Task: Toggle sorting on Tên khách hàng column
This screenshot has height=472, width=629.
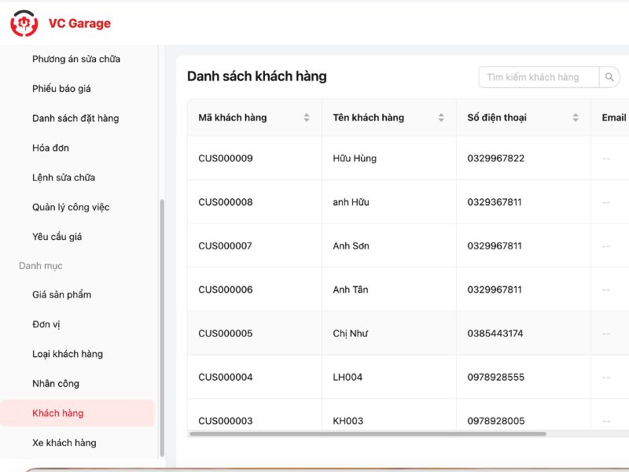Action: 440,116
